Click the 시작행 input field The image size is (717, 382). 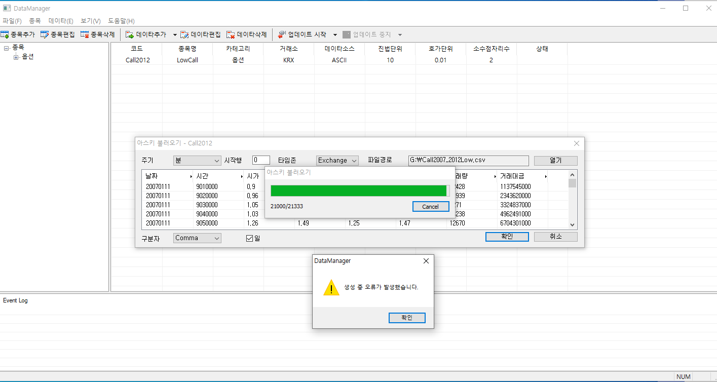[261, 160]
